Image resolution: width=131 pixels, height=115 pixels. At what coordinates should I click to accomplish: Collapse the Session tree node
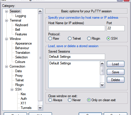click(x=6, y=11)
